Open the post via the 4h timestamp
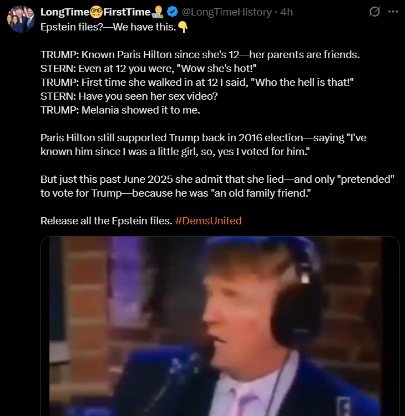The image size is (405, 416). (286, 12)
